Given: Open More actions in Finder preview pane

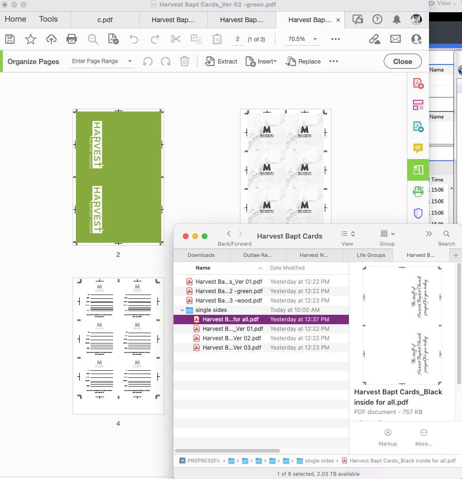Looking at the screenshot, I should pyautogui.click(x=424, y=438).
